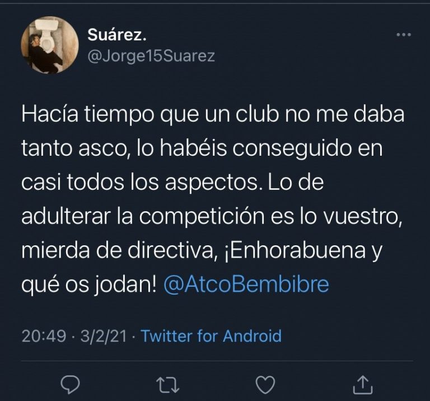Click the word 'conseguido' in the tweet
The image size is (430, 401).
click(292, 149)
